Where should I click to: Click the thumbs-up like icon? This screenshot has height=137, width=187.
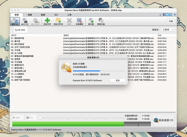click(161, 15)
